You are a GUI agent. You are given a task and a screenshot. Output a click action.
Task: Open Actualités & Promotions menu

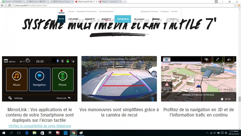(x=87, y=11)
